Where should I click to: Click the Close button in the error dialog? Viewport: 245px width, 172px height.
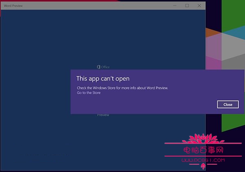[228, 104]
